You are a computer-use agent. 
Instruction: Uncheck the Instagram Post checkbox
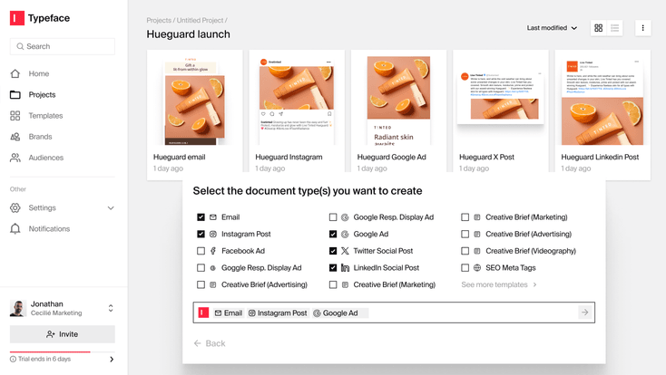(x=201, y=235)
